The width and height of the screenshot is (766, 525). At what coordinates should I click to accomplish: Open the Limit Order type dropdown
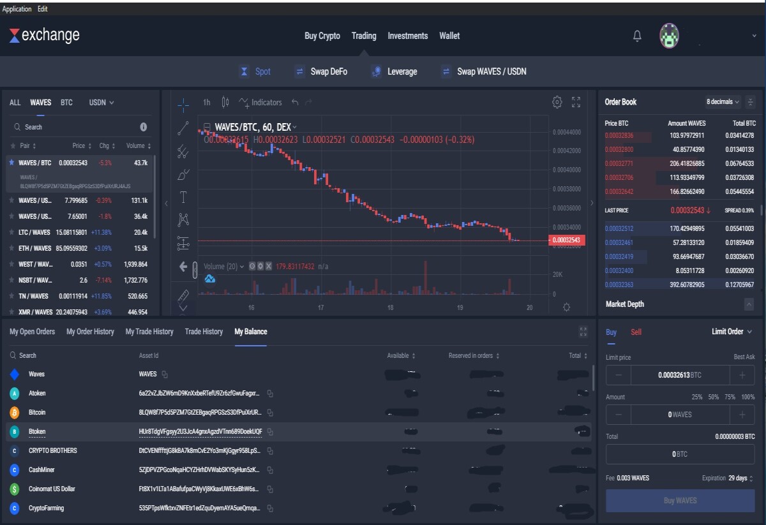click(732, 332)
